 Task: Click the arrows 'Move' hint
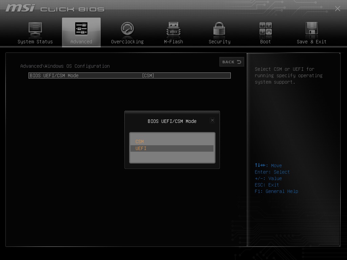coord(268,165)
